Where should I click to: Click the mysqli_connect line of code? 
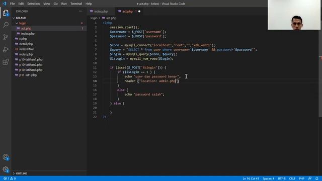coord(163,45)
